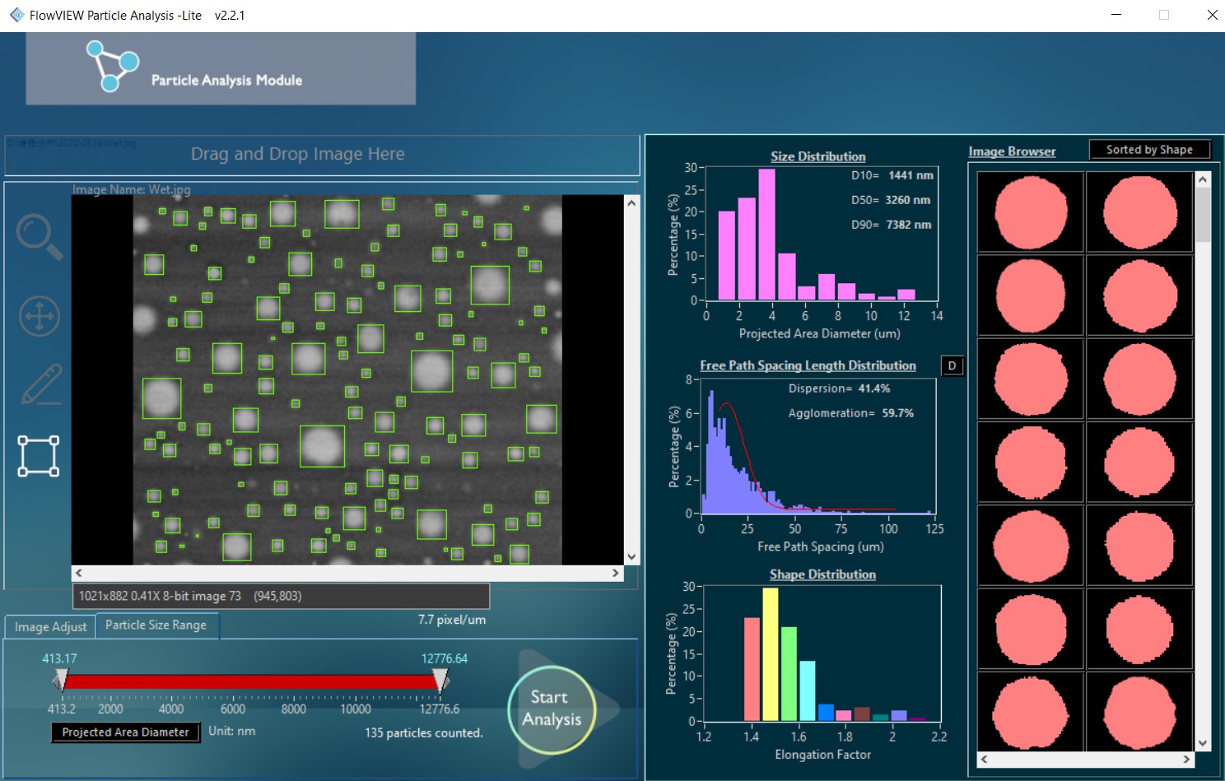Viewport: 1225px width, 781px height.
Task: Click the left handle of size range slider
Action: tap(61, 680)
